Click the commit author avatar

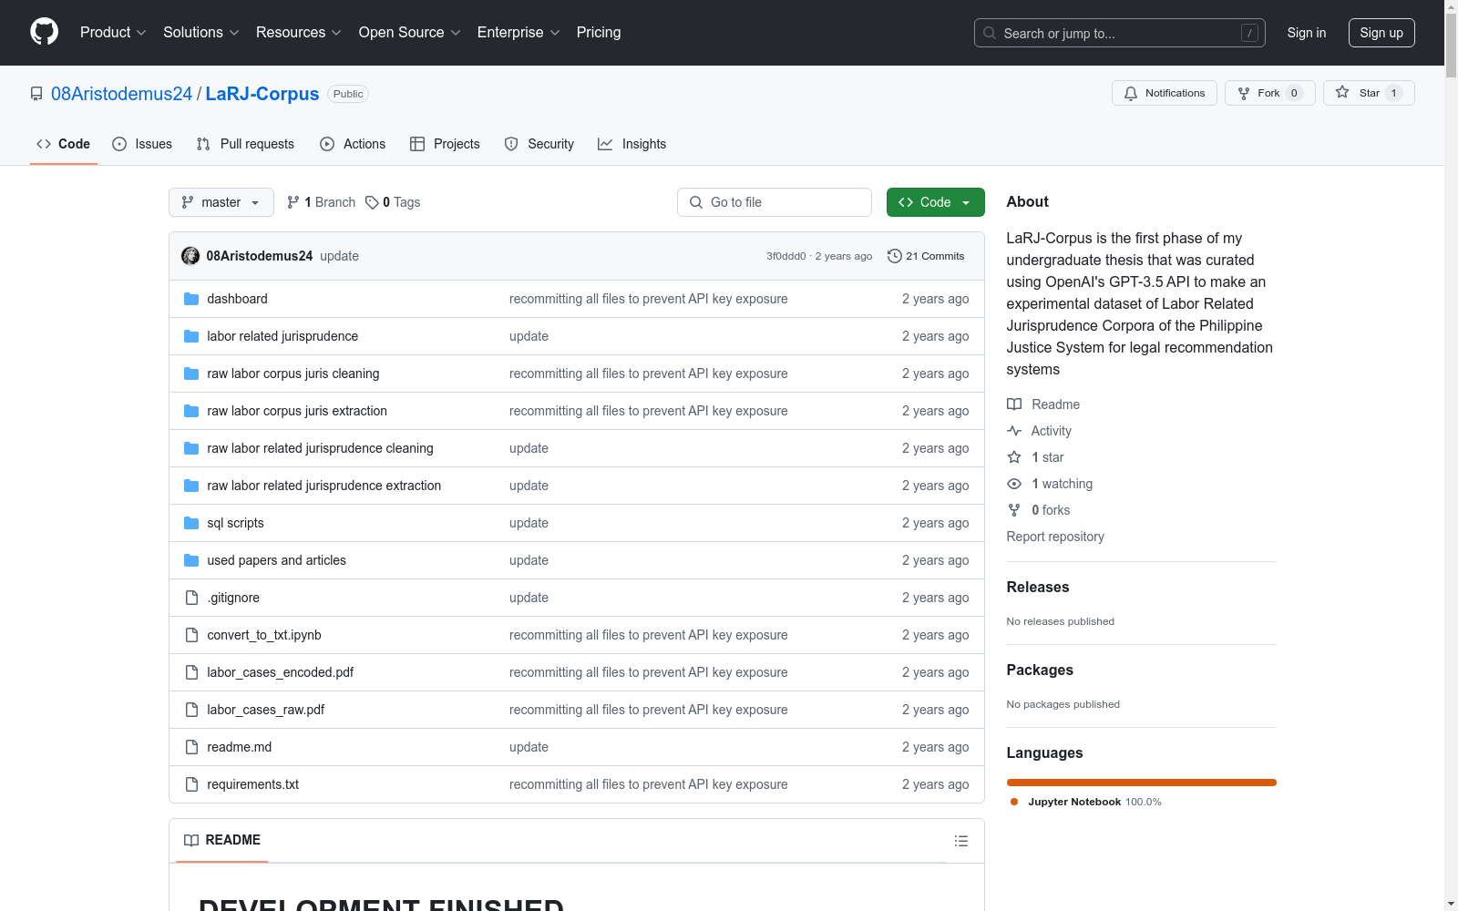click(190, 256)
